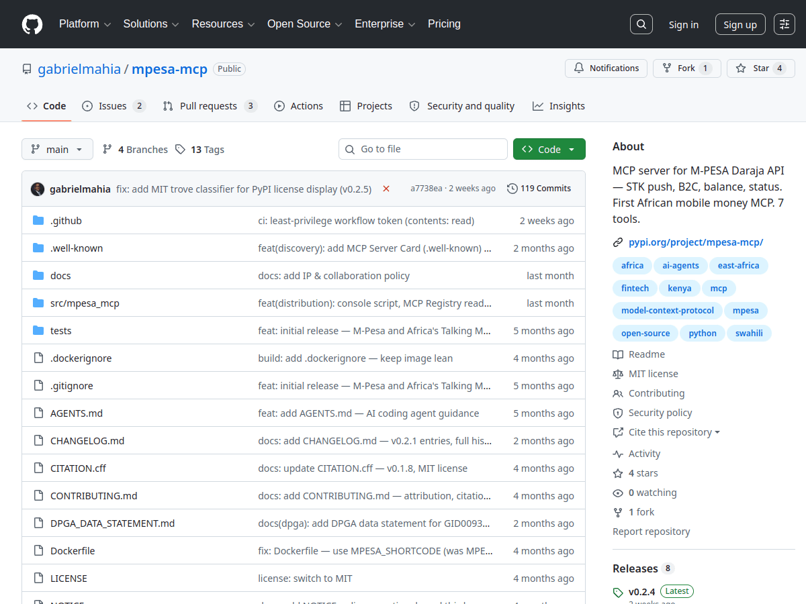This screenshot has width=806, height=604.
Task: Select the africa topic tag
Action: [632, 266]
